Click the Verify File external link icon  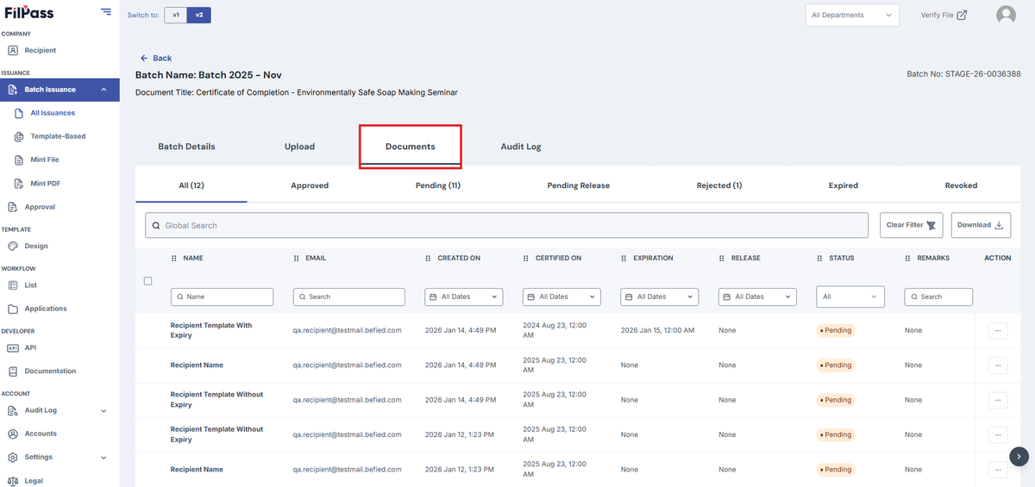pos(962,15)
